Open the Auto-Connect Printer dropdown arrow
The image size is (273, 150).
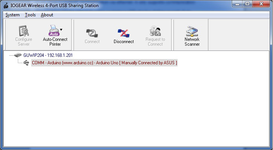pyautogui.click(x=61, y=30)
